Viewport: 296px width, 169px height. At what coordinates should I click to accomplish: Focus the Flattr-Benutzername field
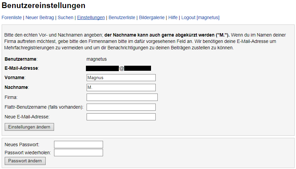click(x=121, y=107)
